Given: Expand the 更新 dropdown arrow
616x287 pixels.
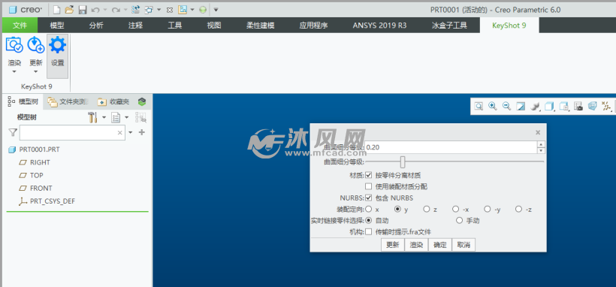Looking at the screenshot, I should pyautogui.click(x=36, y=72).
